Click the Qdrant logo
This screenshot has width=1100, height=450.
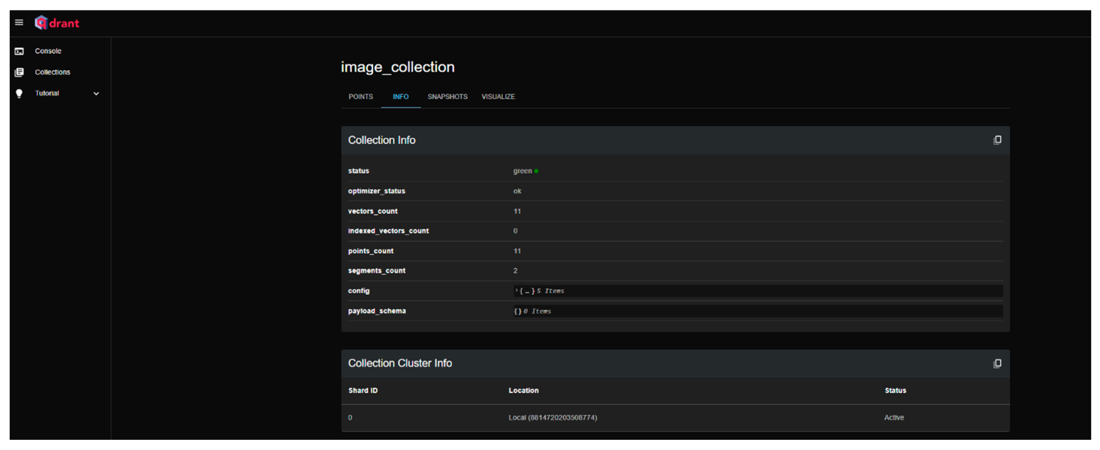pyautogui.click(x=57, y=23)
